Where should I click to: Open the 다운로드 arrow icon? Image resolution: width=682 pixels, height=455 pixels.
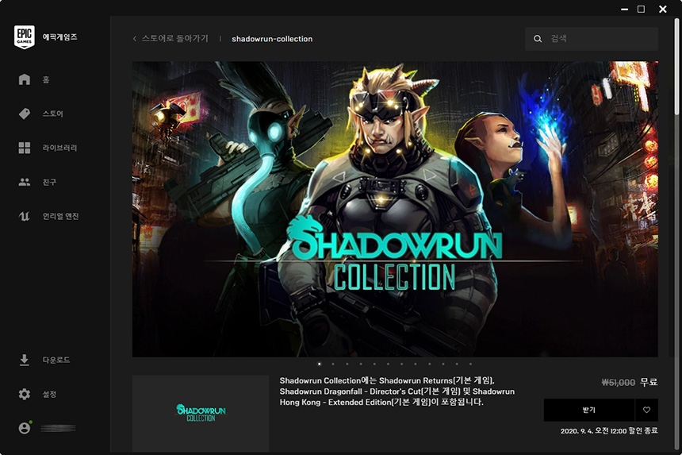click(x=25, y=360)
